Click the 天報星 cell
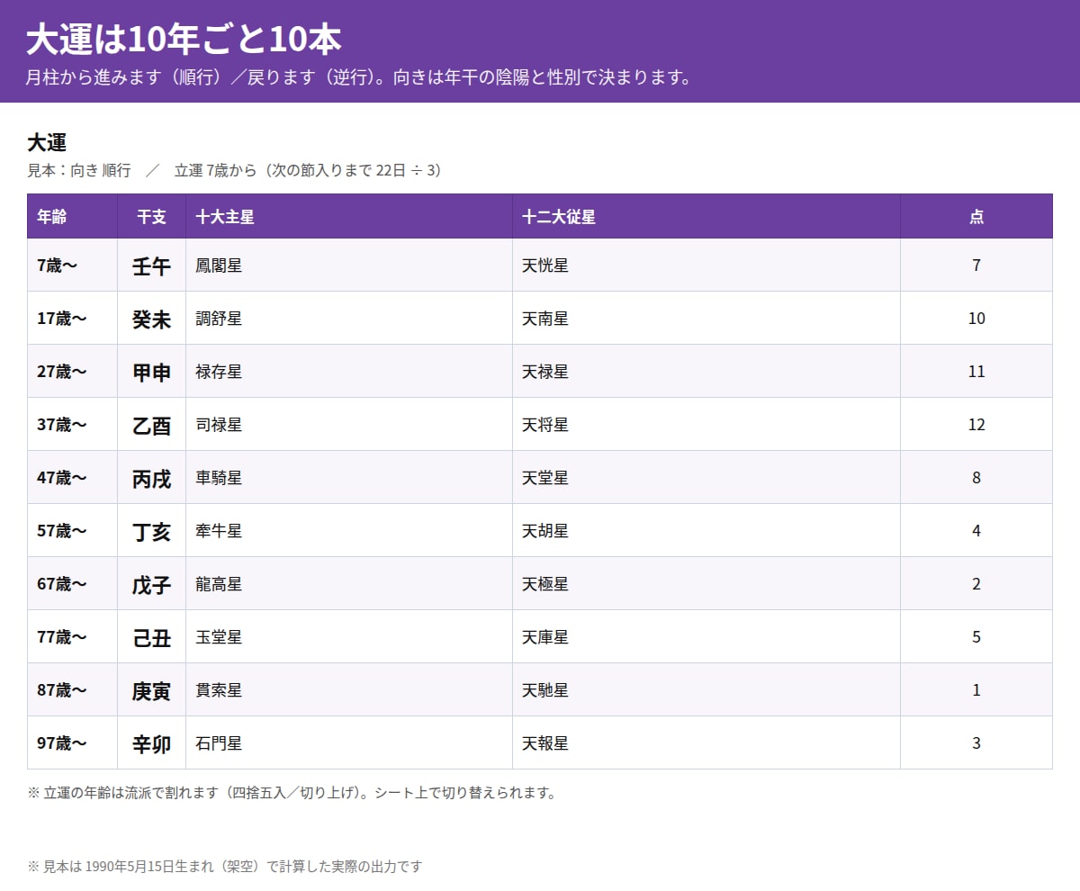The height and width of the screenshot is (891, 1080). 706,743
